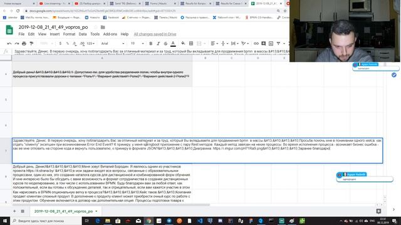Undo the last action
401x225 pixels.
[x=9, y=44]
